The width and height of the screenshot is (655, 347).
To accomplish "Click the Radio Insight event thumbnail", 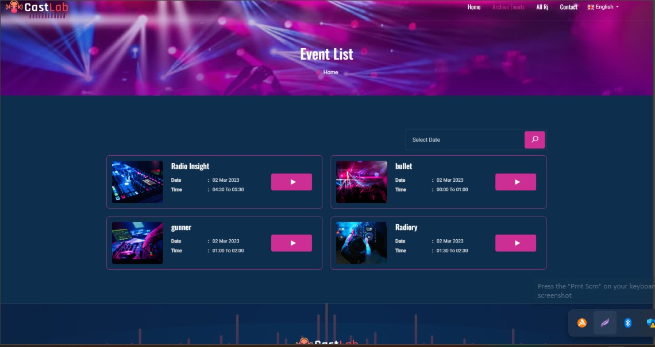I will [x=137, y=182].
